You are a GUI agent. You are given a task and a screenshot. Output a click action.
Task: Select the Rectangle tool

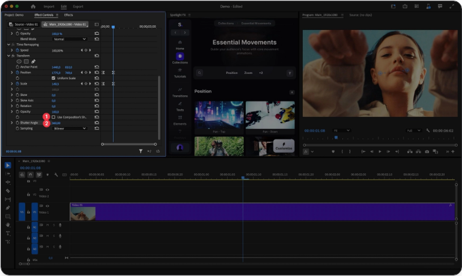coord(8,216)
